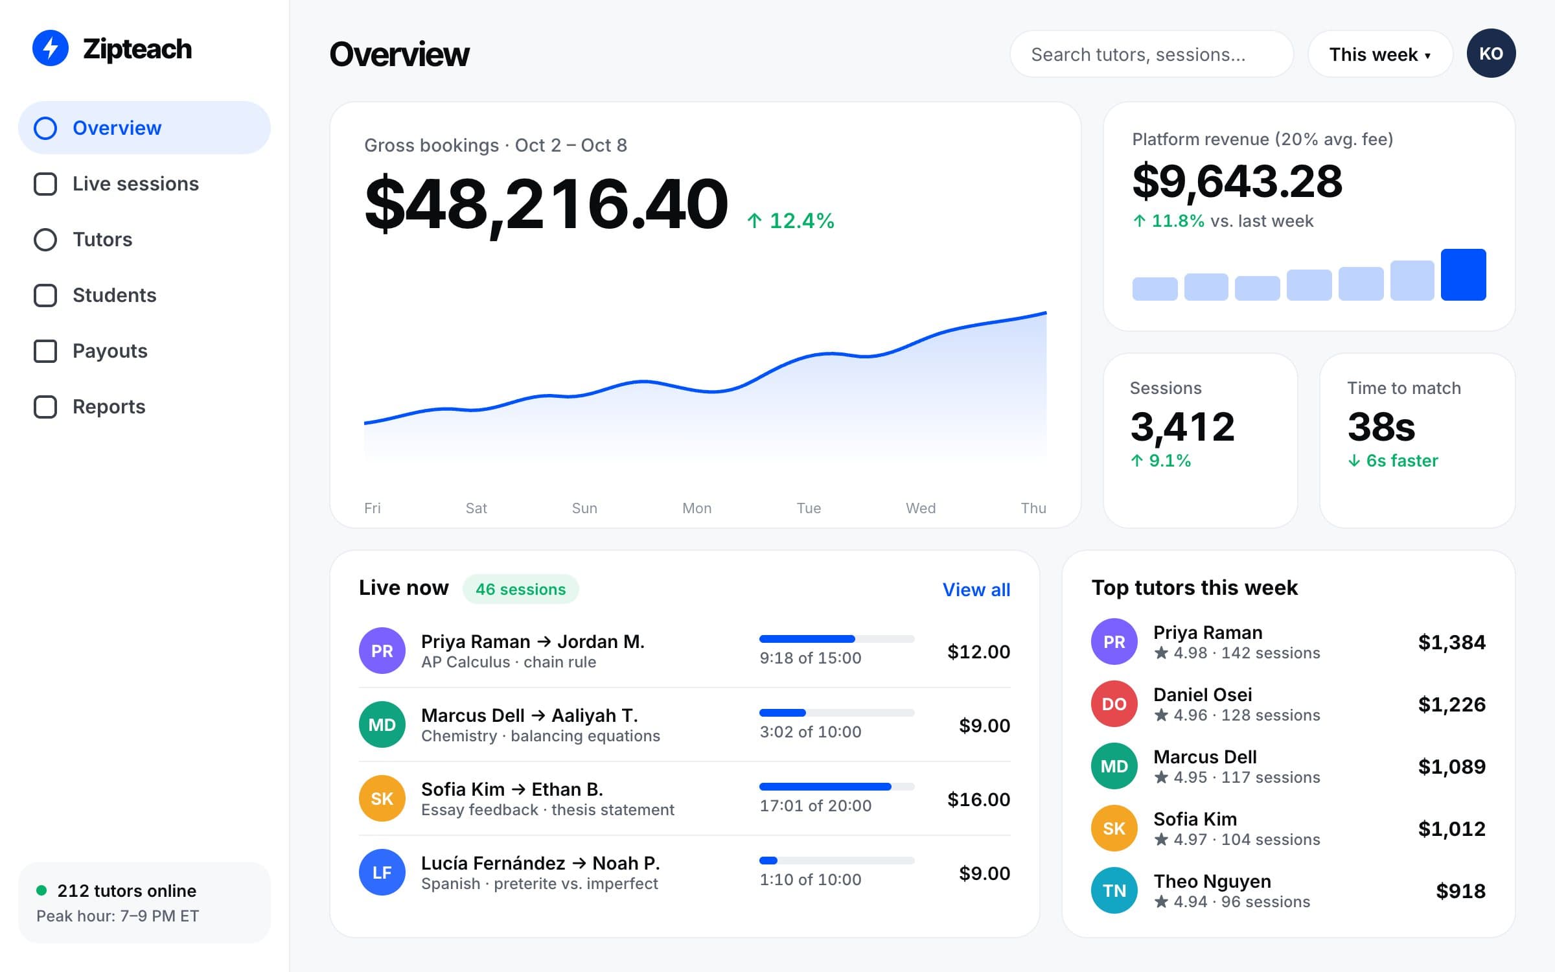The image size is (1555, 972).
Task: Click the Search tutors, sessions field
Action: pos(1151,54)
